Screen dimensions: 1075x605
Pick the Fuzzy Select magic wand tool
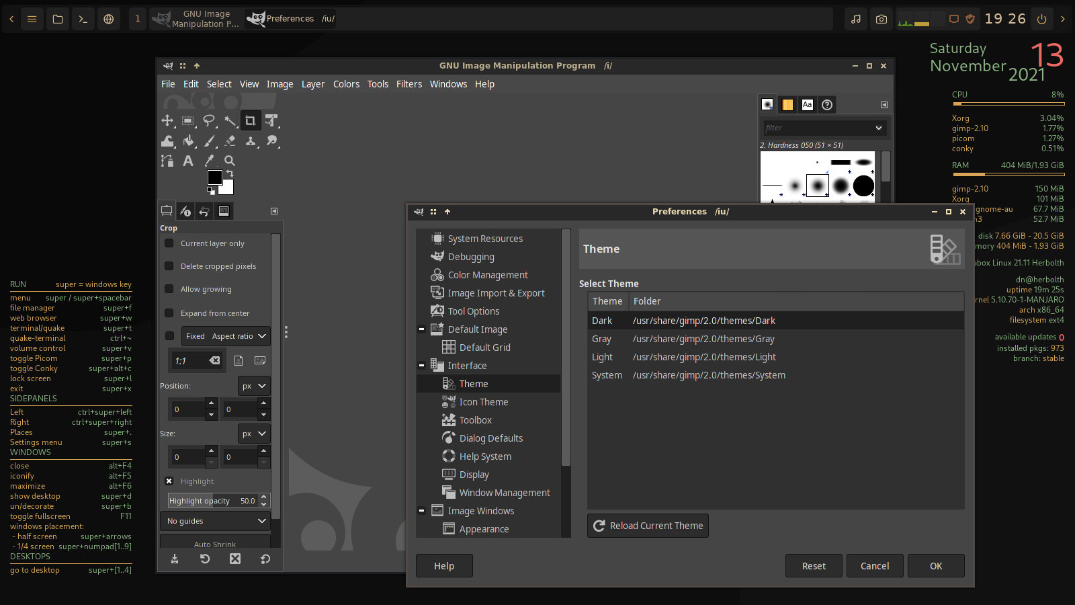230,121
